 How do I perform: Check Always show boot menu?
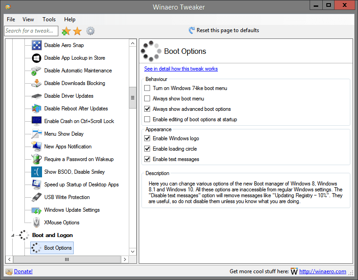(x=147, y=99)
